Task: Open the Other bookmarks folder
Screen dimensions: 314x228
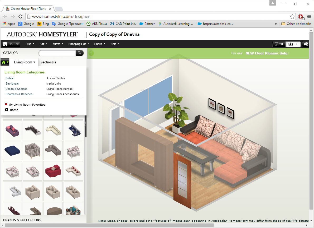Action: (296, 24)
